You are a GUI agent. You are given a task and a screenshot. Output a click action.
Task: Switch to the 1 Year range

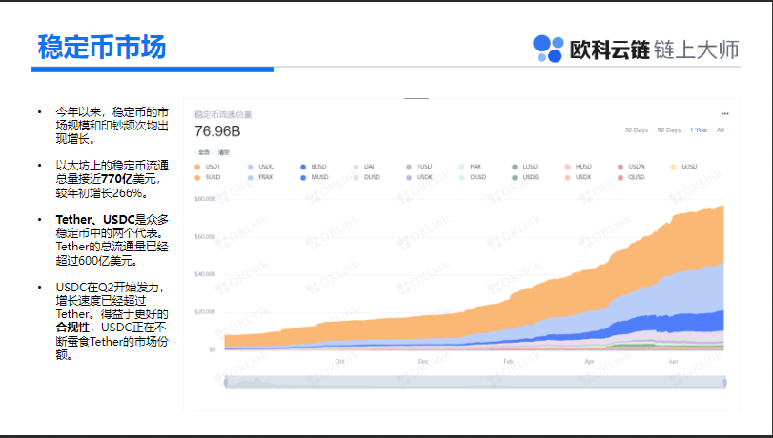699,130
